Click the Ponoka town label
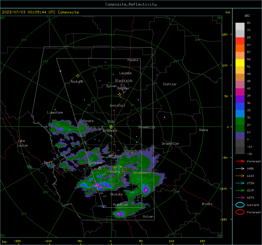 tap(133, 60)
